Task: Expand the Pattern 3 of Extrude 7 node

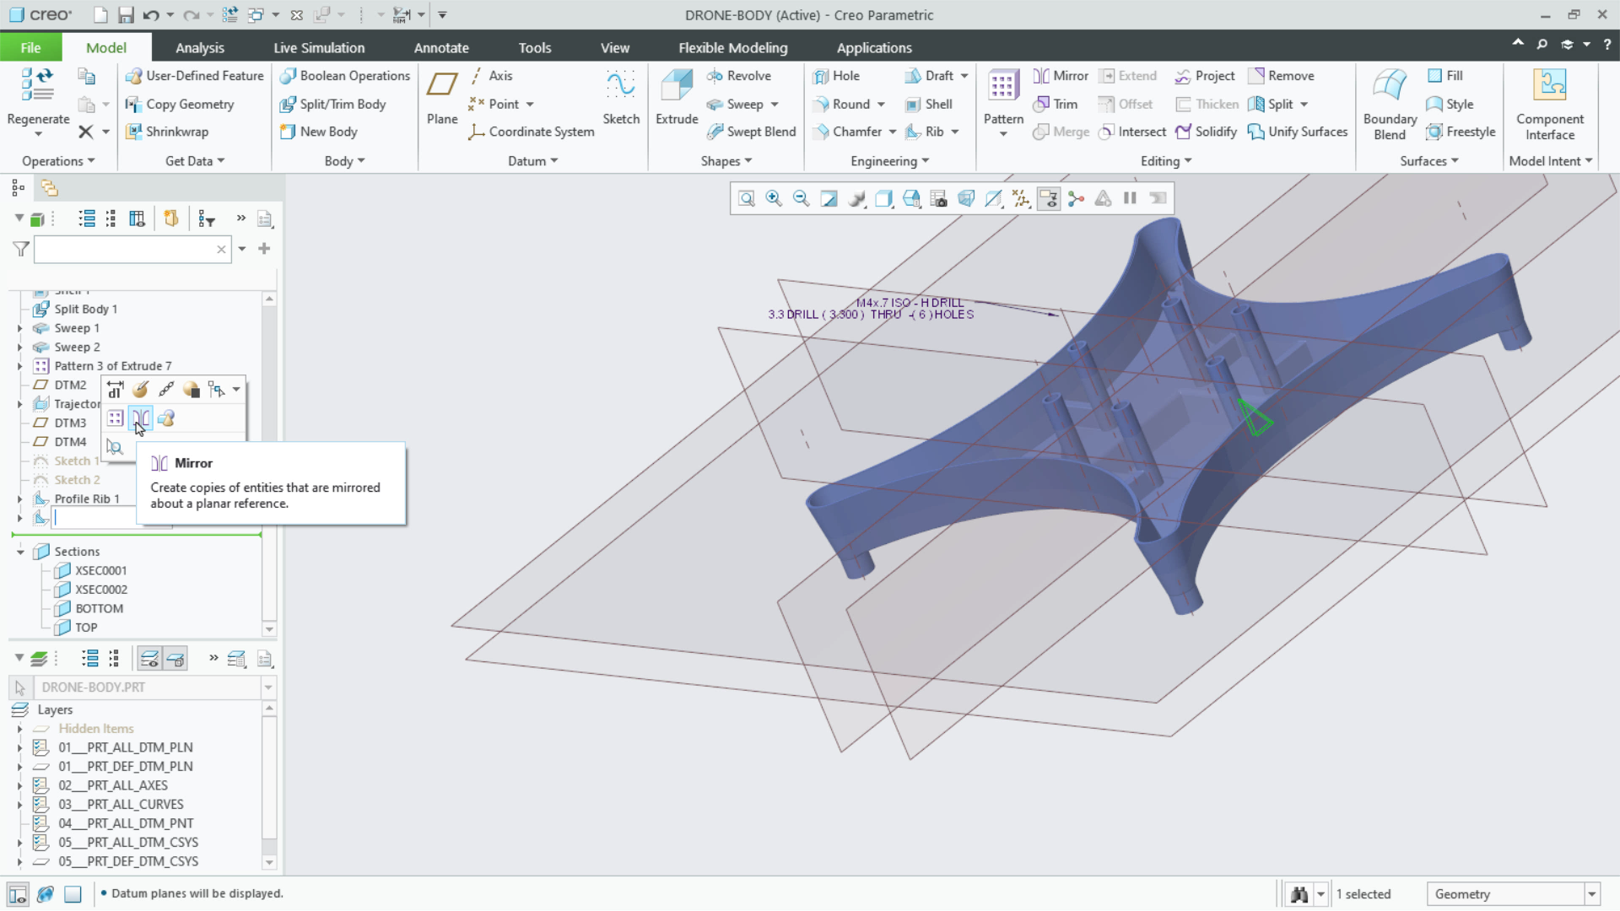Action: pyautogui.click(x=19, y=366)
